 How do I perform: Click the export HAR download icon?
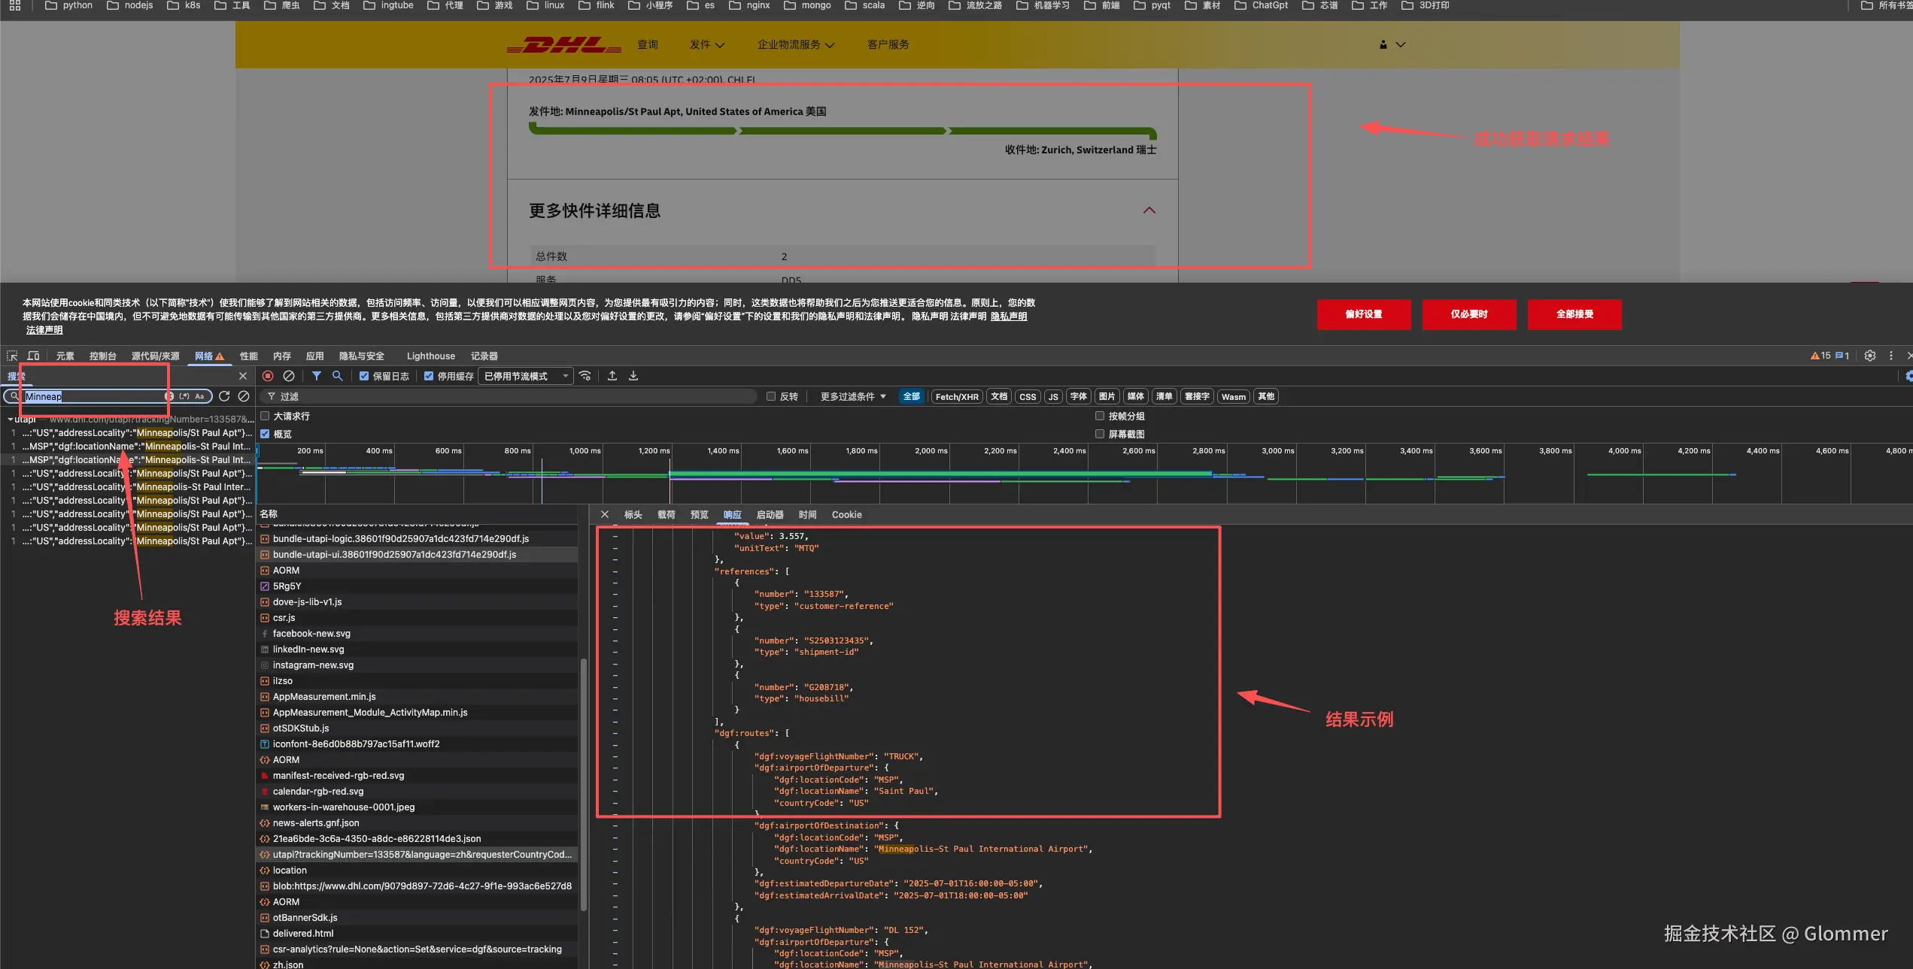point(633,376)
